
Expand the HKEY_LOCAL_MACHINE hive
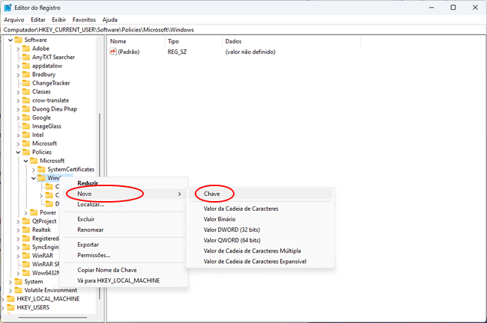point(3,299)
